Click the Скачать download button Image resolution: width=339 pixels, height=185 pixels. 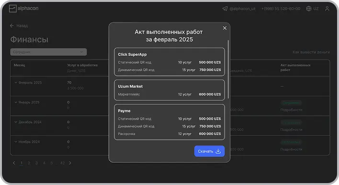pos(209,151)
